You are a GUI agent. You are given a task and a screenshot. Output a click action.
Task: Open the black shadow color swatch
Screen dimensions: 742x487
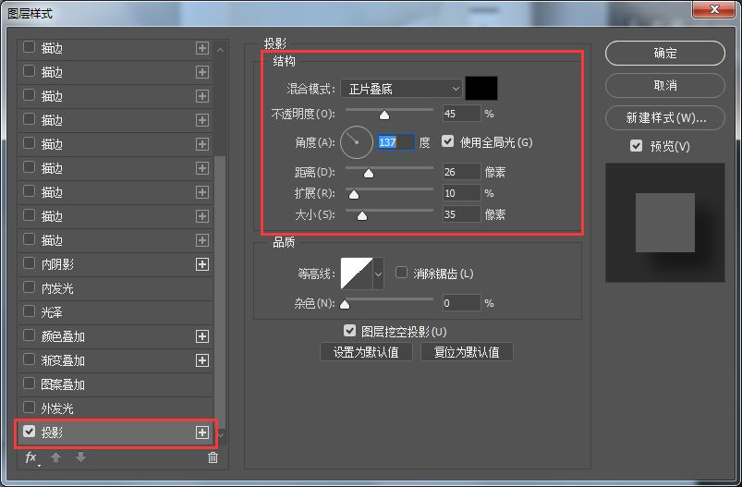tap(481, 88)
